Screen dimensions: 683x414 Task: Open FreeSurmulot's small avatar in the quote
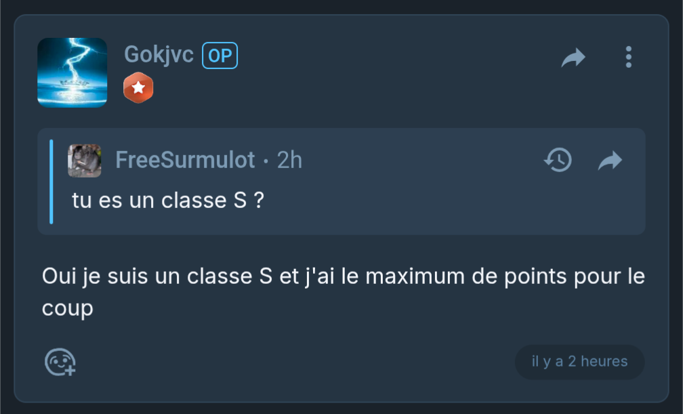pos(85,161)
